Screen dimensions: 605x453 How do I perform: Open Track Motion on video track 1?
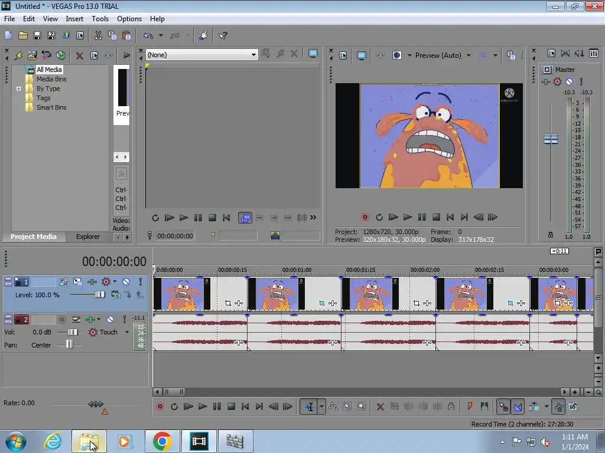(77, 281)
